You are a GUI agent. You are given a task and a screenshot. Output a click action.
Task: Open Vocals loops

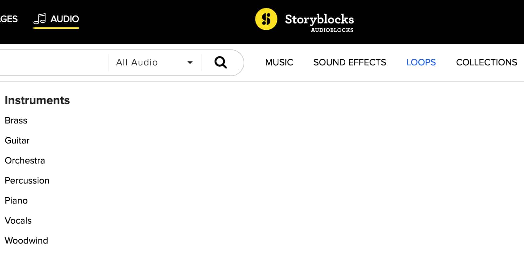pyautogui.click(x=18, y=221)
